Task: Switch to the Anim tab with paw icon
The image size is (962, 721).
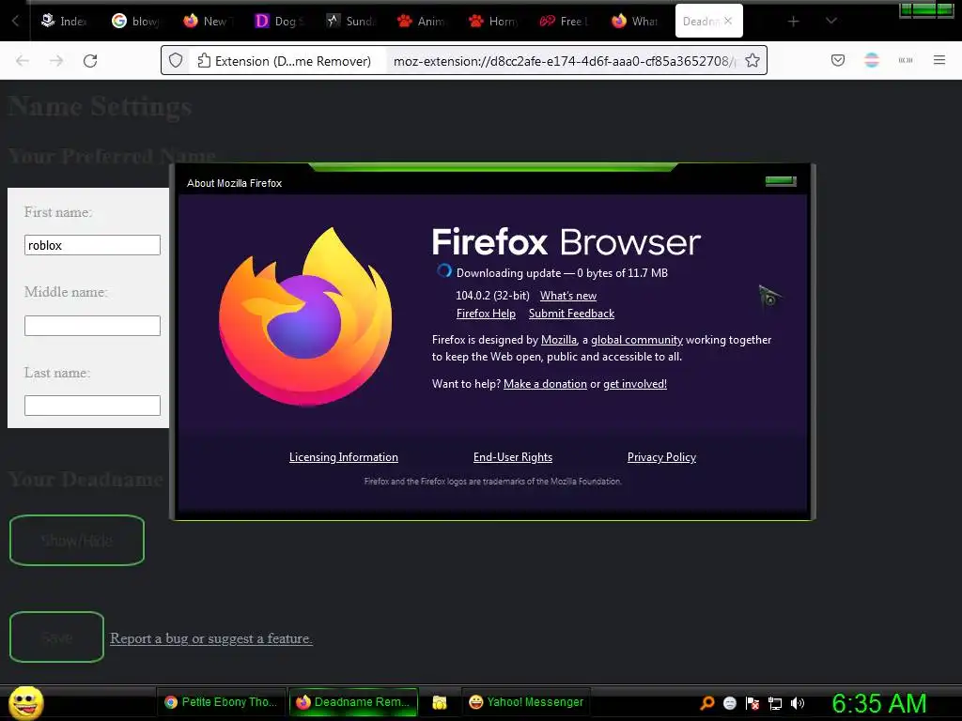Action: tap(422, 21)
